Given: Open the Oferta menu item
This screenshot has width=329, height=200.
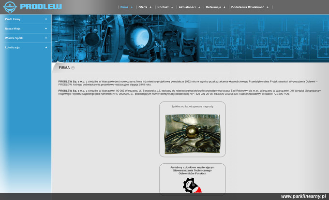Looking at the screenshot, I should [x=143, y=7].
